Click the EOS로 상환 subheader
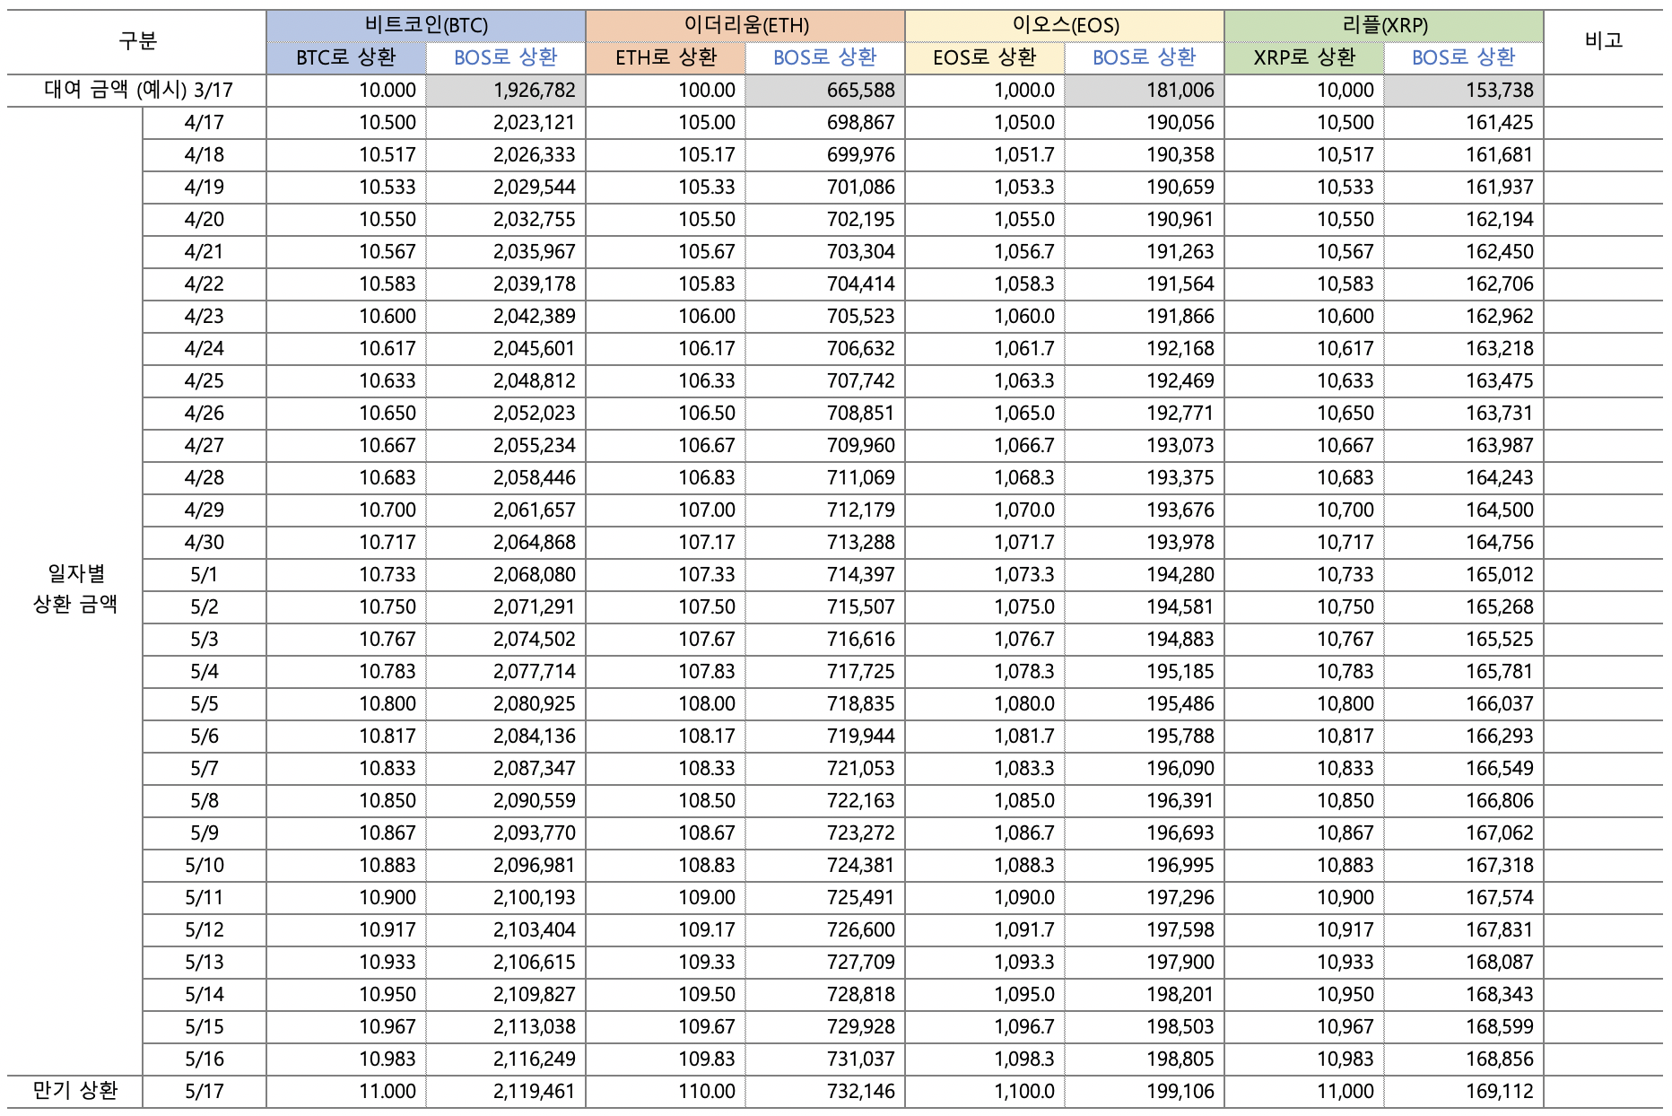1672x1116 pixels. click(x=985, y=58)
